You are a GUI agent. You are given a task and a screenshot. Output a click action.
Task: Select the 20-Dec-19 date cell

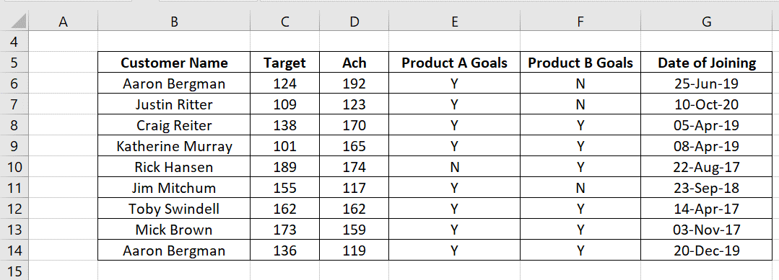coord(707,250)
